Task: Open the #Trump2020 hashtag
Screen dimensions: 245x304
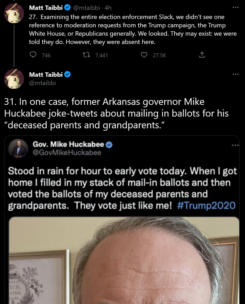Action: (x=206, y=206)
